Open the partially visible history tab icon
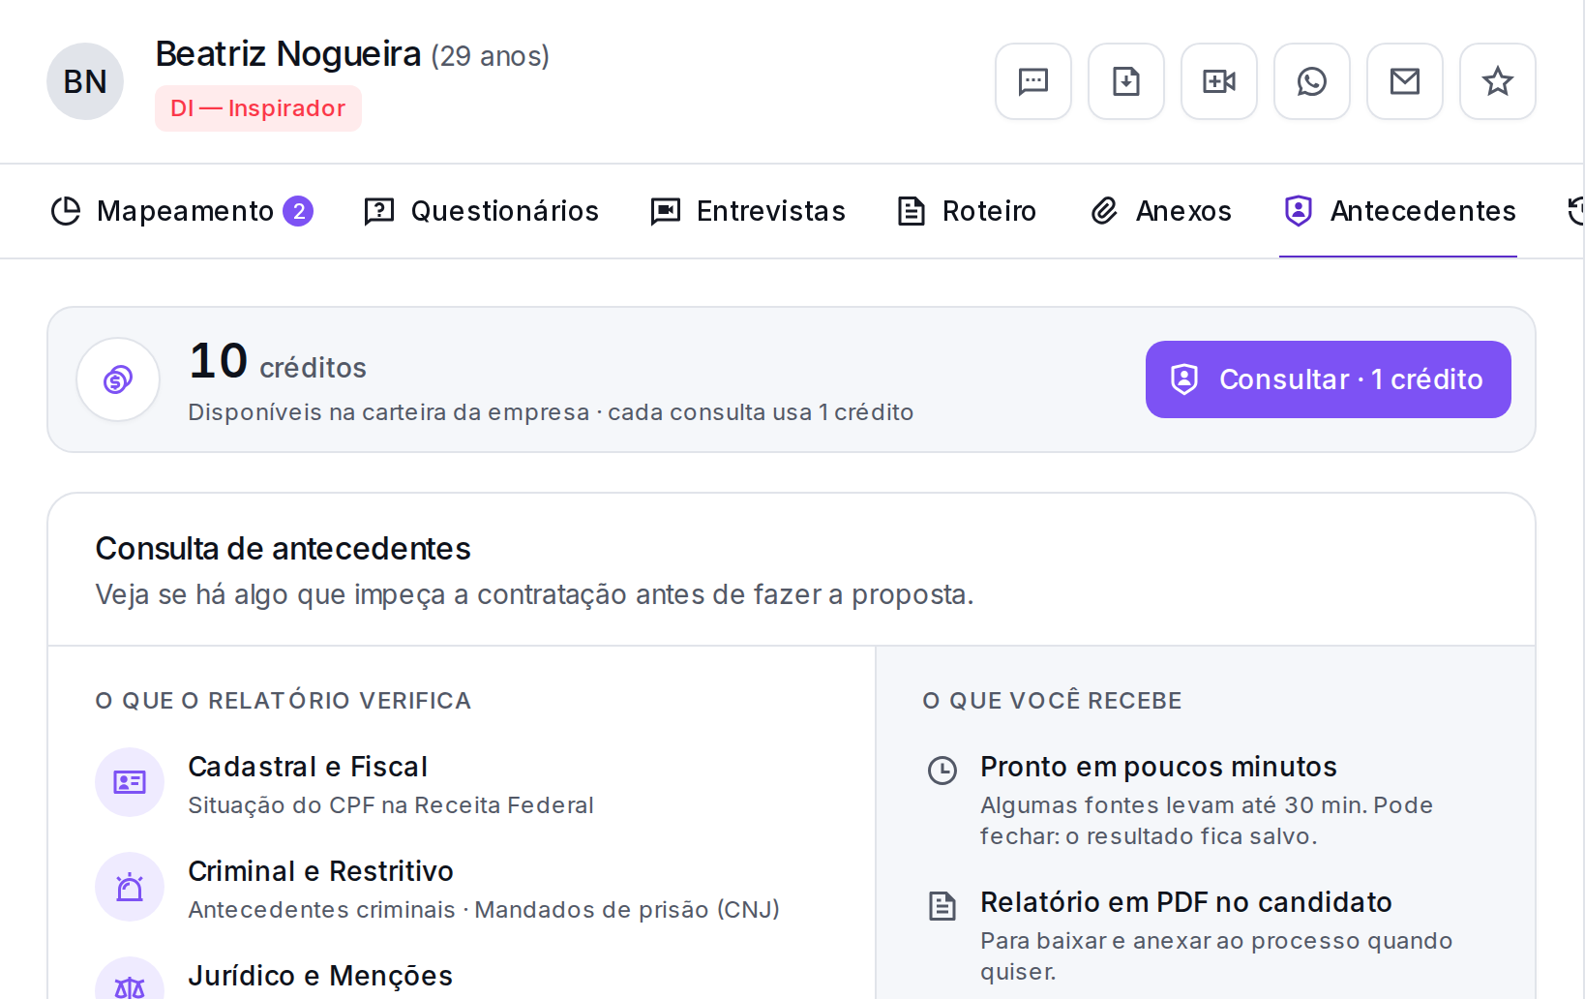The width and height of the screenshot is (1585, 999). tap(1575, 211)
